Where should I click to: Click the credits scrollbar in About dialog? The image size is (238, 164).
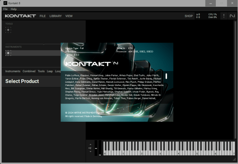166,76
